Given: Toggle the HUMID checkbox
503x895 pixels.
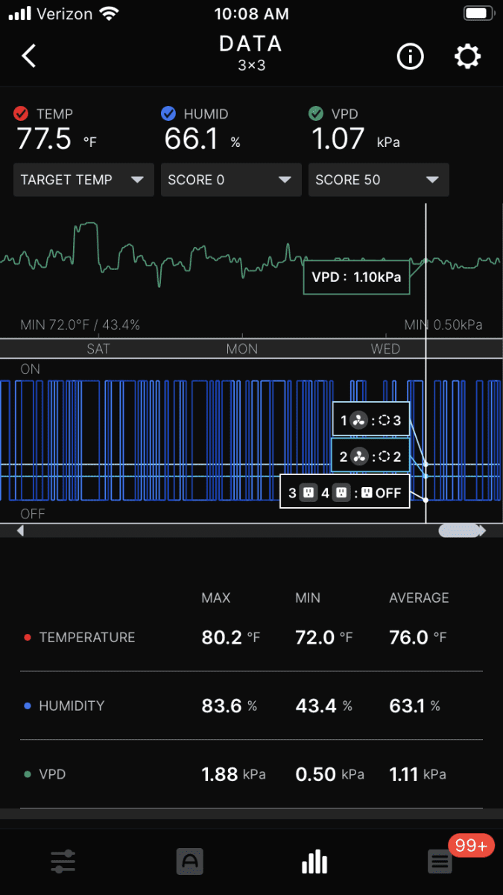Looking at the screenshot, I should 168,114.
